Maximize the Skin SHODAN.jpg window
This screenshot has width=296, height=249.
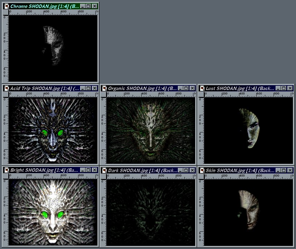click(284, 170)
